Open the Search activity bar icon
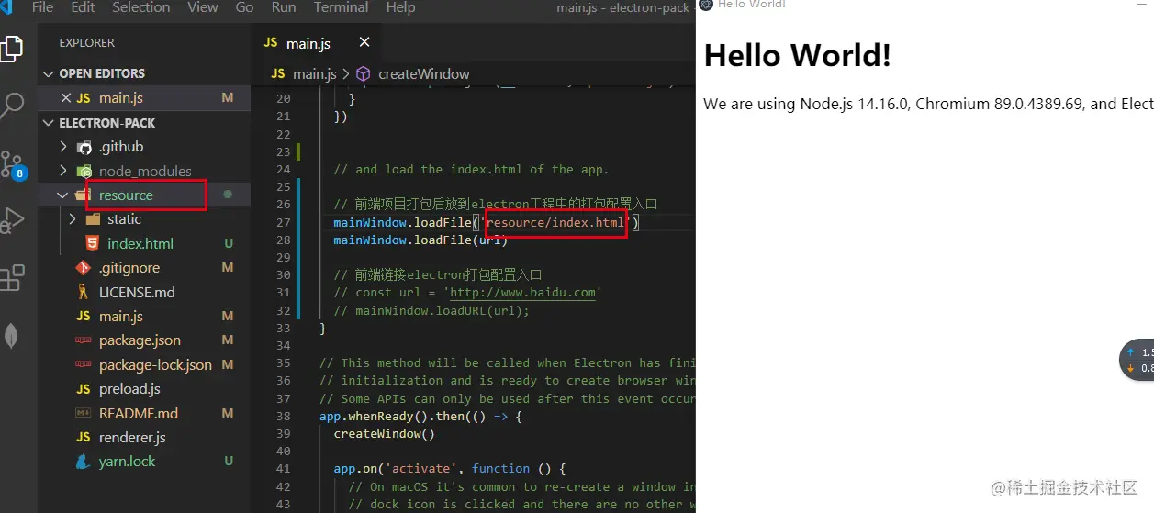The image size is (1154, 513). (11, 105)
